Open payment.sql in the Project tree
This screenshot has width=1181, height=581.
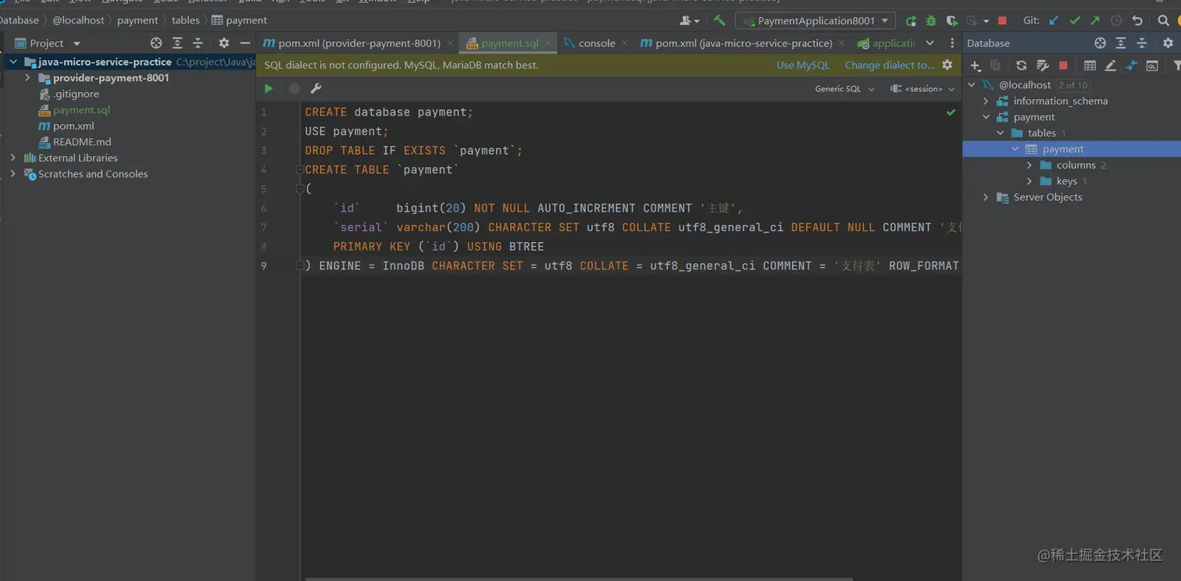click(81, 110)
